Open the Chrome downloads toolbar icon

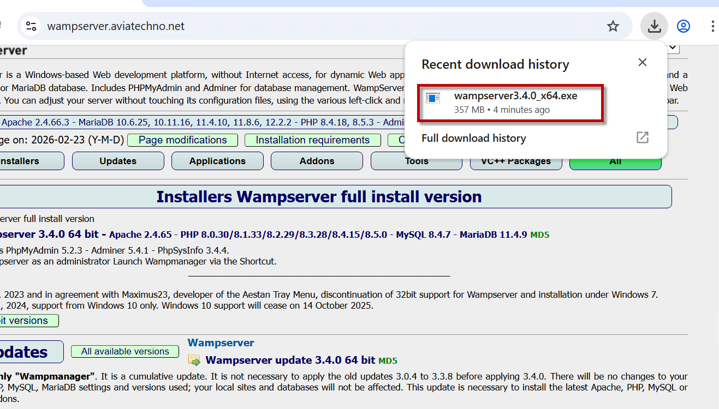[x=654, y=26]
